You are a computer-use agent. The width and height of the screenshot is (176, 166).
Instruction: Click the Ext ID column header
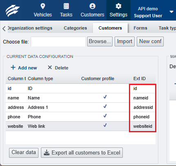[140, 78]
